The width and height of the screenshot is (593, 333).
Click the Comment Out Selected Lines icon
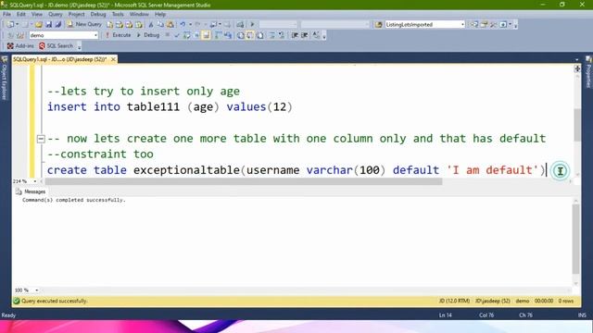(271, 35)
